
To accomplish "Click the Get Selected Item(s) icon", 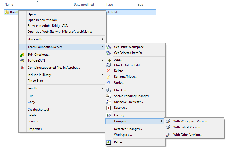I will [108, 53].
